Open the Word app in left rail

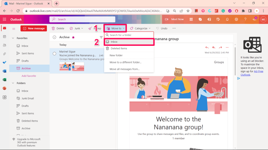(4, 71)
